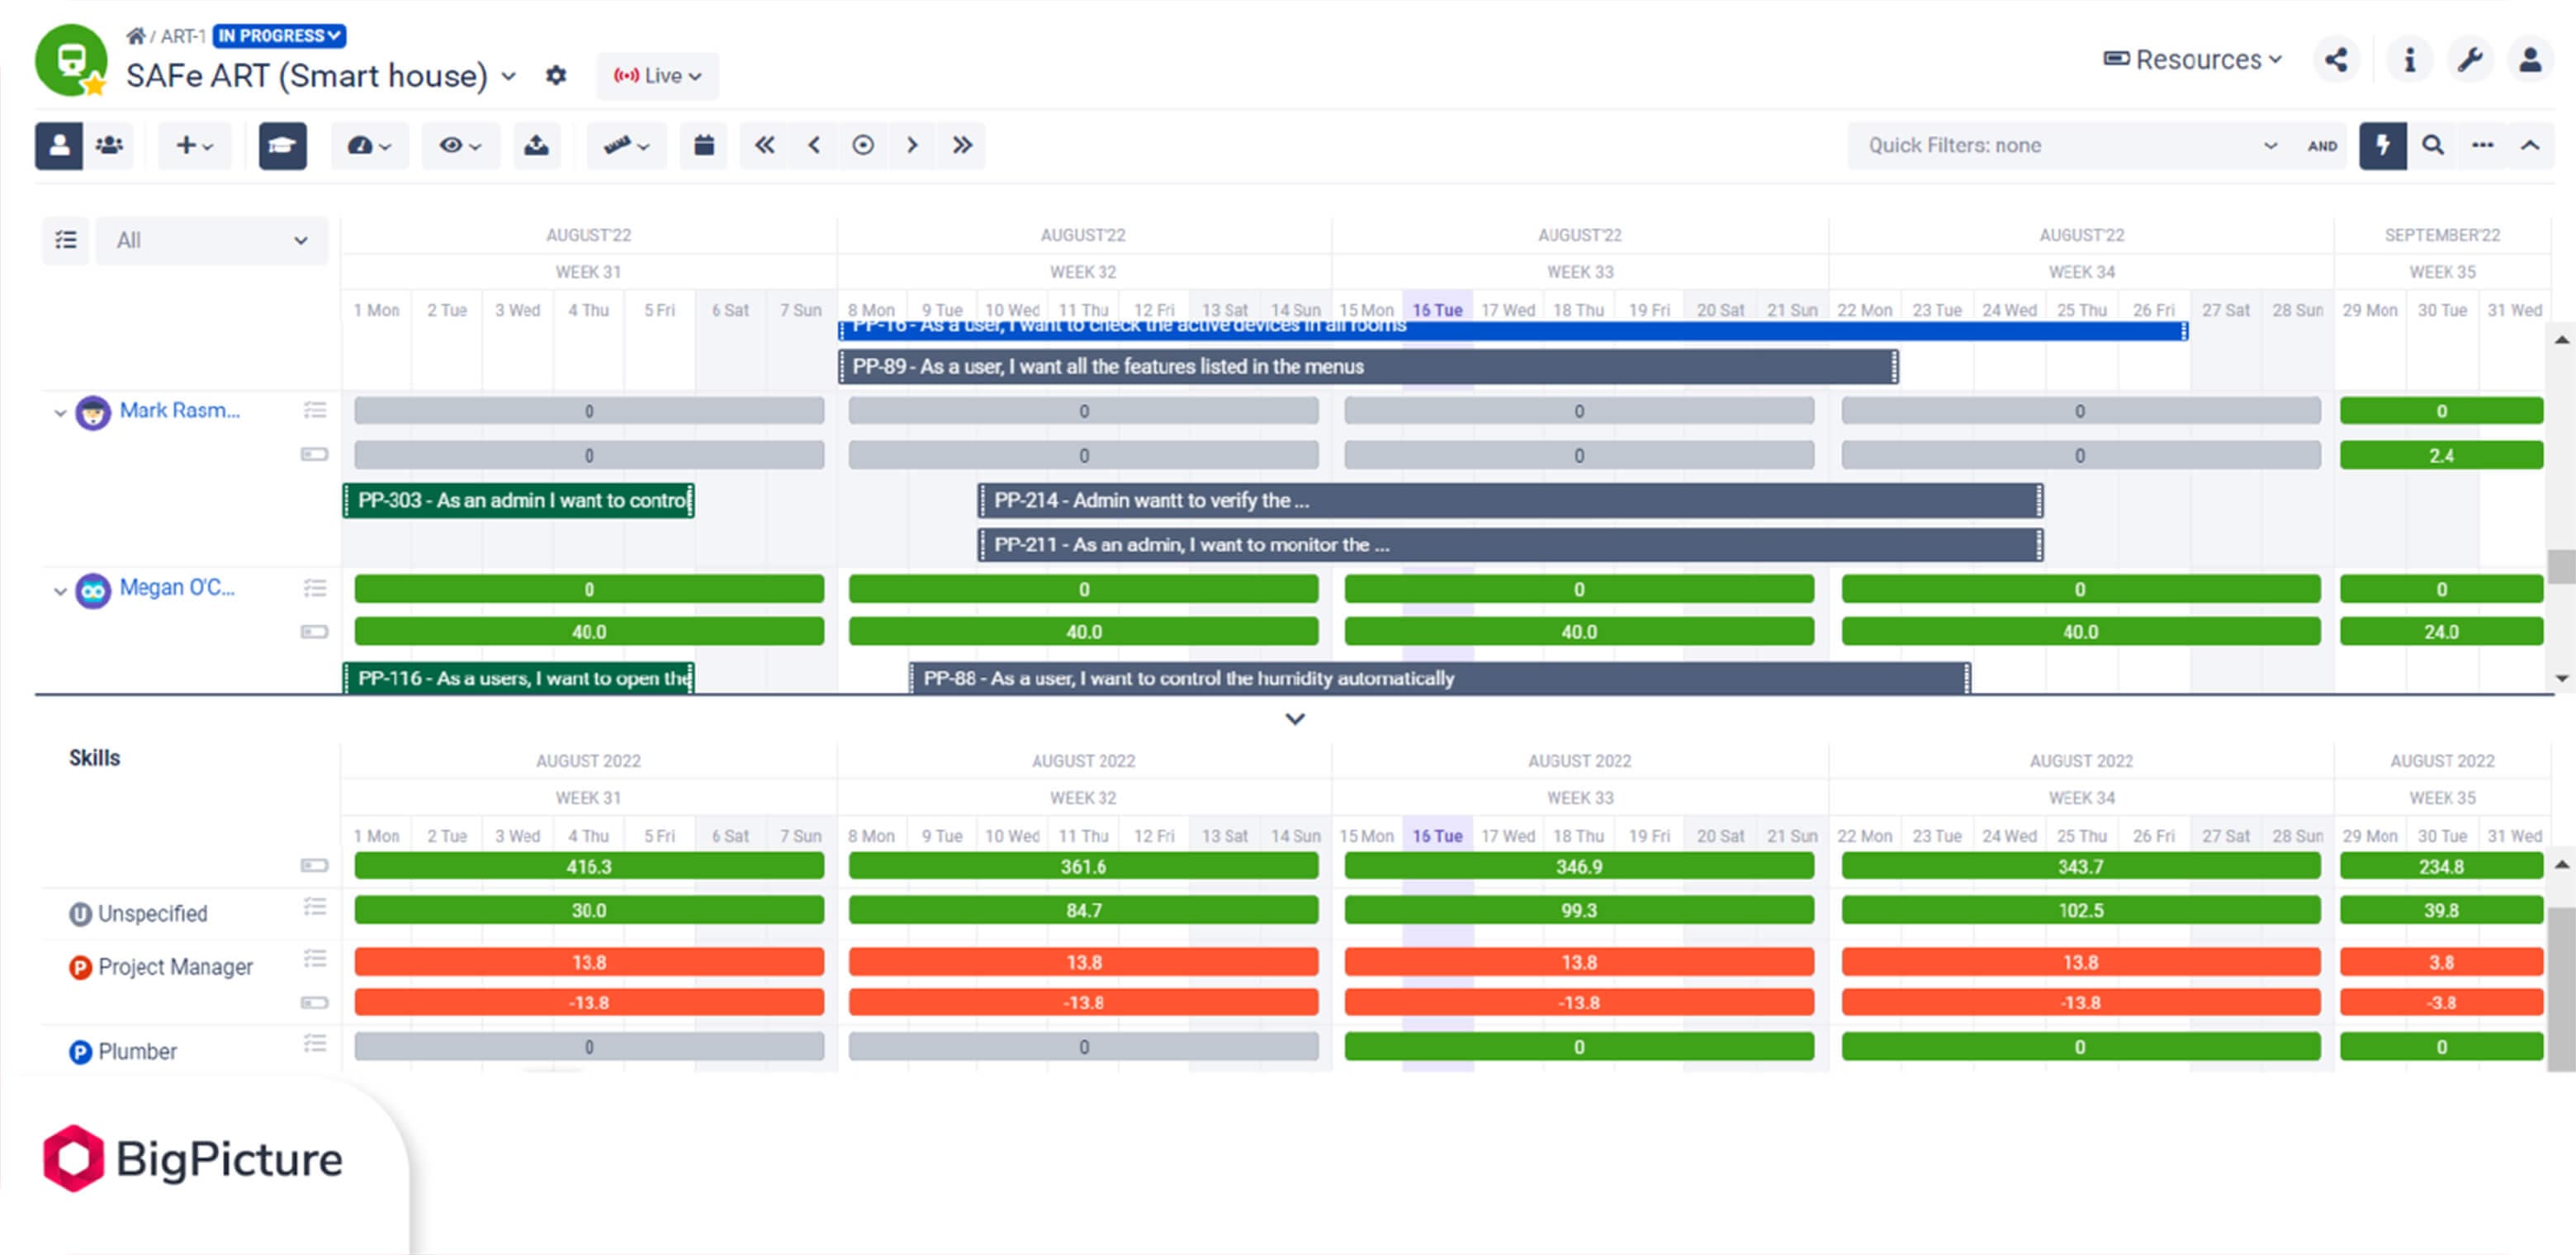Jump far back with double left arrows
The height and width of the screenshot is (1255, 2576).
pyautogui.click(x=765, y=146)
